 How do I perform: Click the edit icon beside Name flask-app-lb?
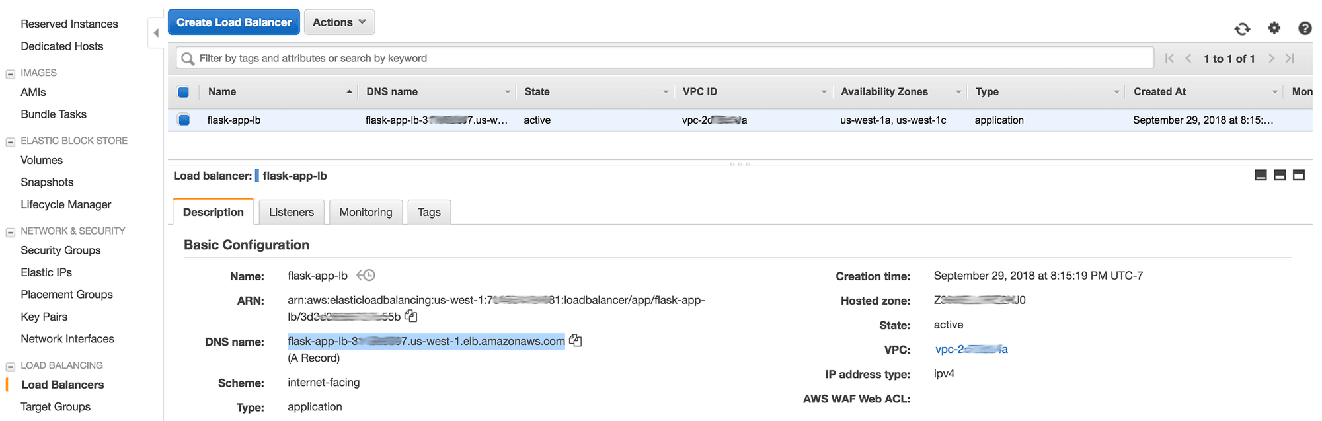tap(366, 275)
